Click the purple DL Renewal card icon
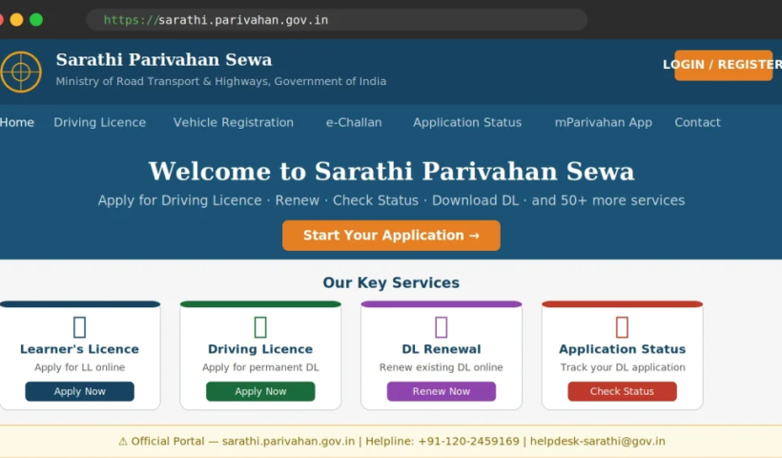 pos(442,327)
